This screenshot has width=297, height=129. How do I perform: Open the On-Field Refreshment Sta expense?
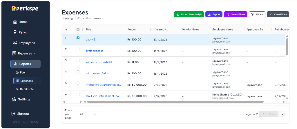point(103,96)
